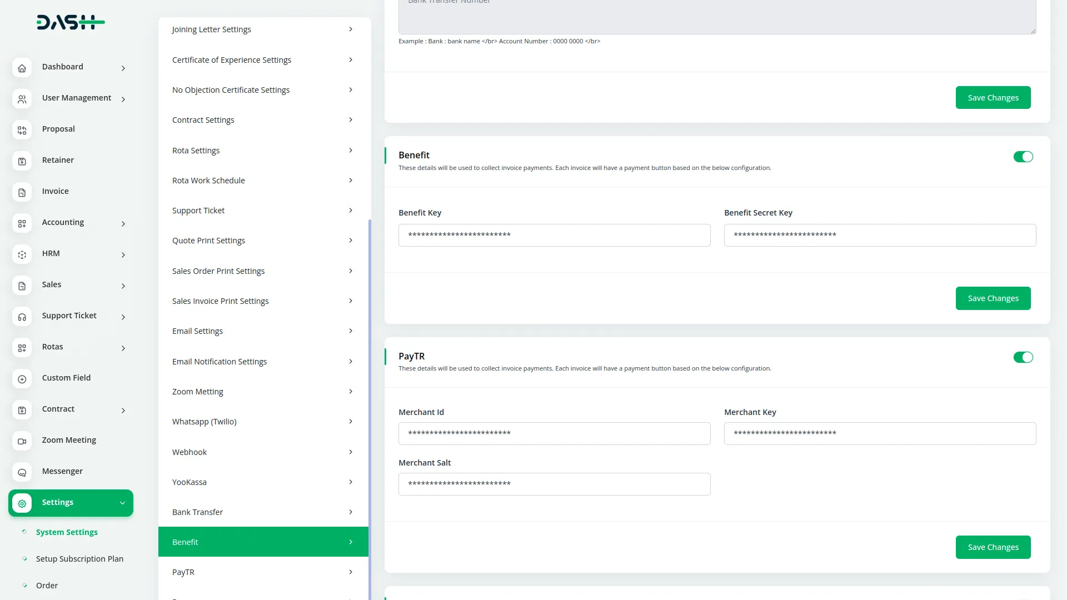This screenshot has width=1067, height=600.
Task: Open Certificate of Experience Settings
Action: (x=263, y=59)
